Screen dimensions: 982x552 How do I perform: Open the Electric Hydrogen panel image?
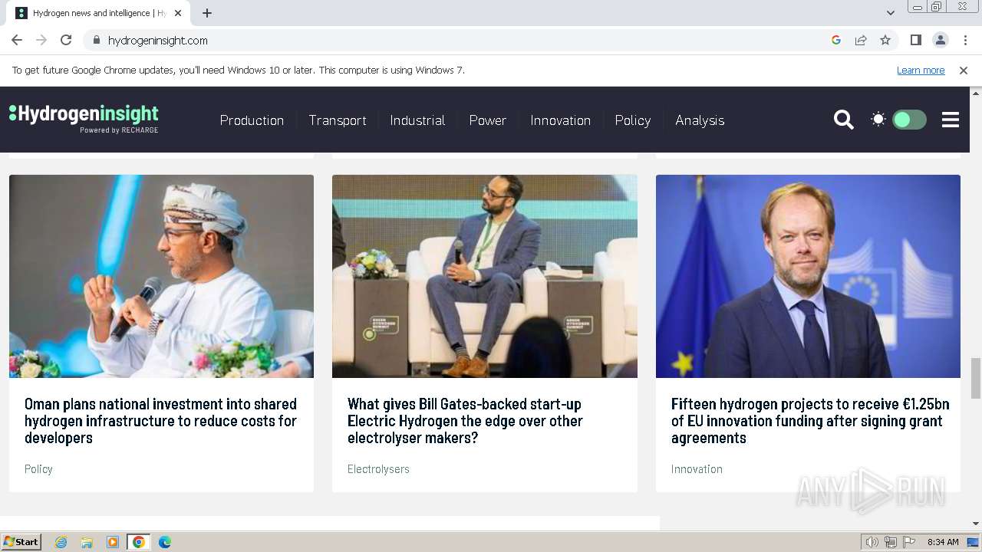[484, 276]
